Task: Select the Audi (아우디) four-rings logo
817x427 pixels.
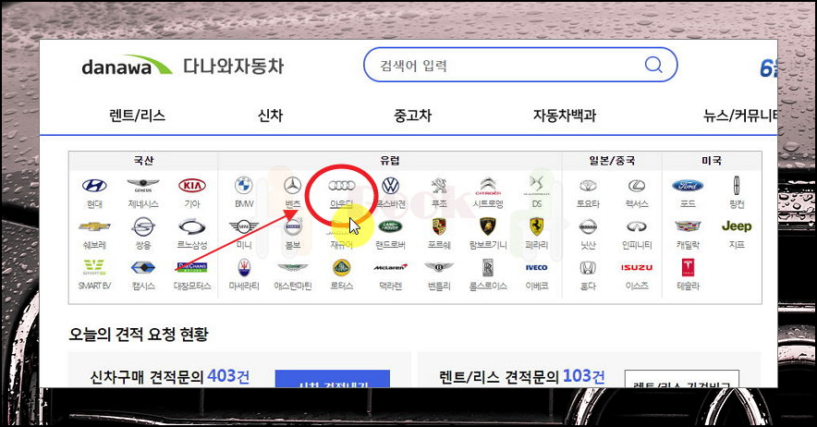Action: [341, 186]
